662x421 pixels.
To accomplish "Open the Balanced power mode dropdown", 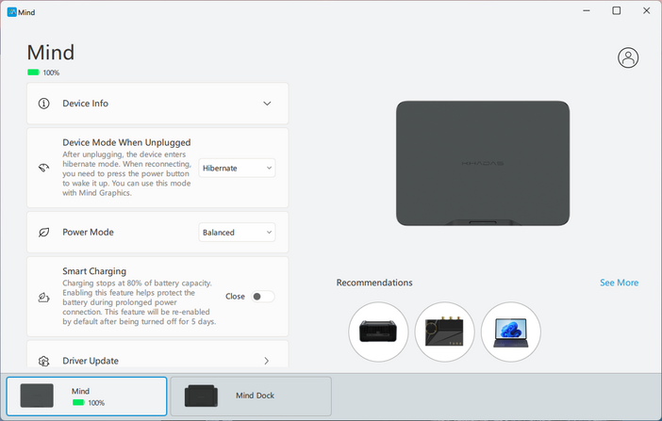I will (x=237, y=233).
